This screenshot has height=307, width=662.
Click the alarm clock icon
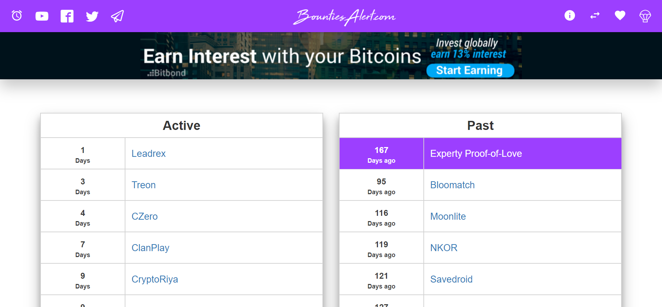click(17, 16)
